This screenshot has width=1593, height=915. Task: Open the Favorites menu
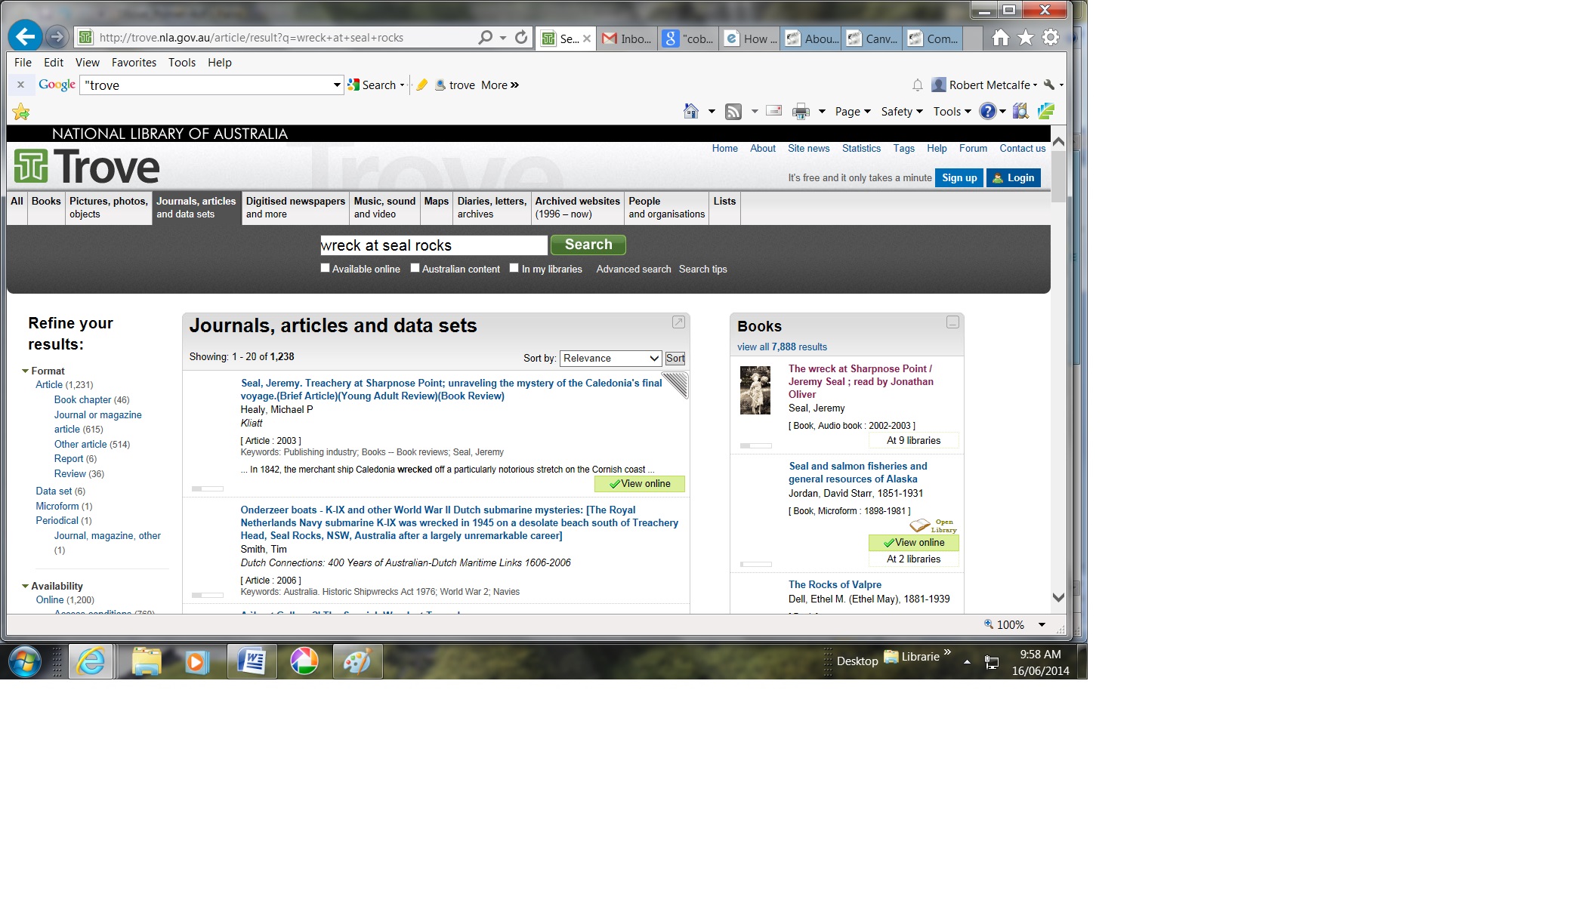[x=134, y=63]
